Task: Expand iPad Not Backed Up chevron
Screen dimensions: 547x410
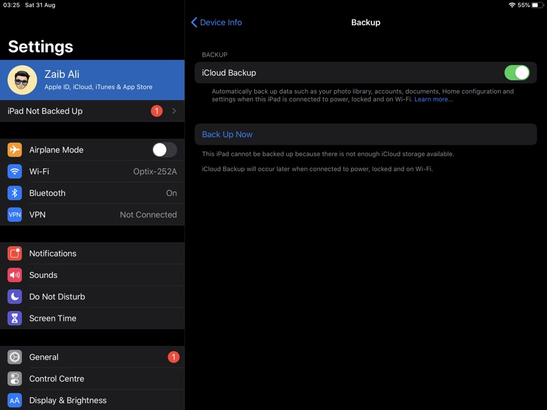Action: click(174, 111)
